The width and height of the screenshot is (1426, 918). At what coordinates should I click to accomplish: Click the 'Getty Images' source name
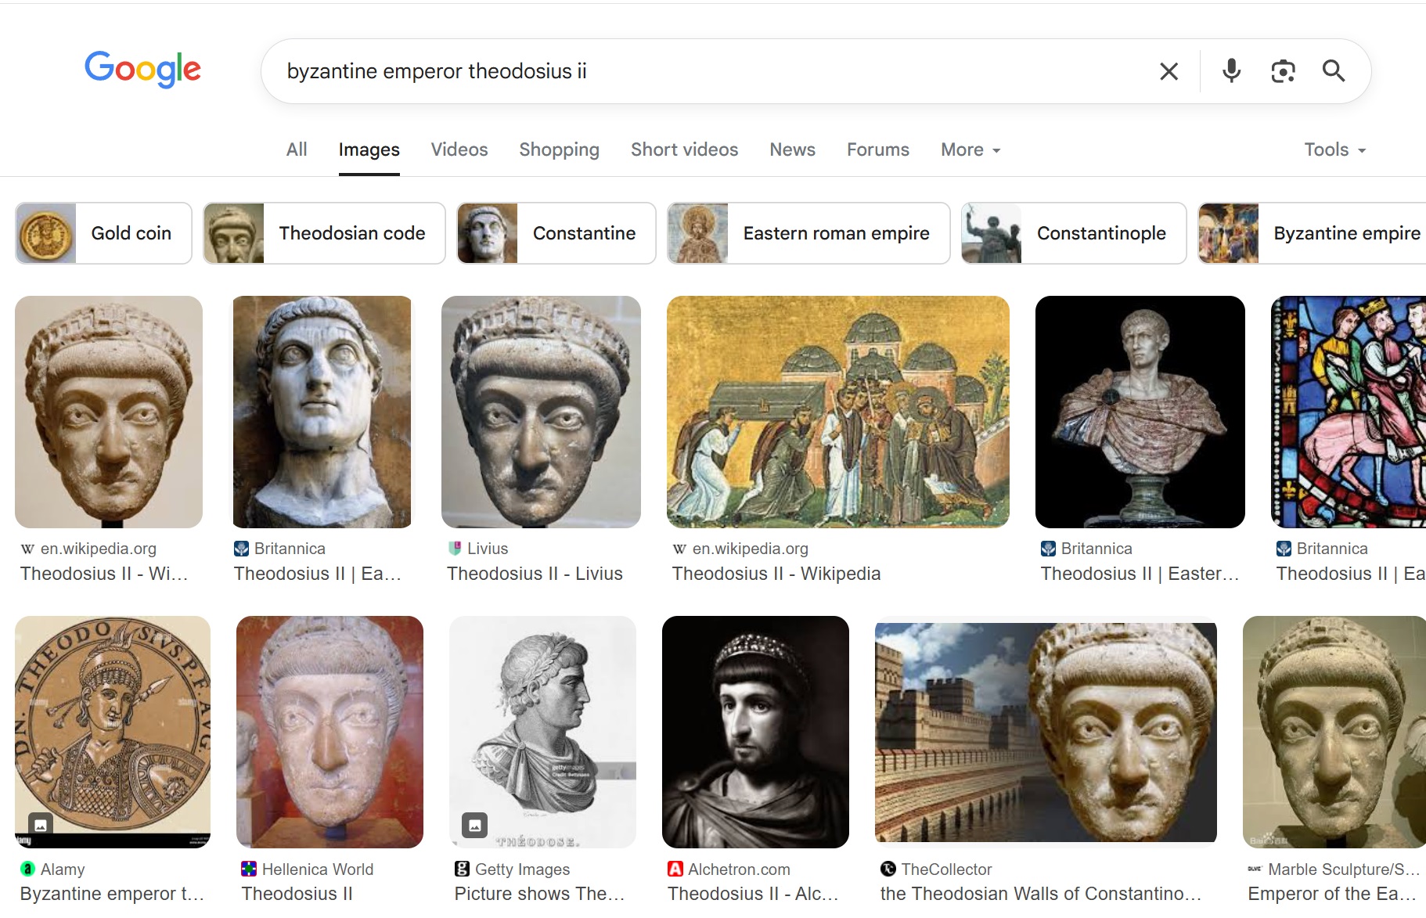click(523, 869)
